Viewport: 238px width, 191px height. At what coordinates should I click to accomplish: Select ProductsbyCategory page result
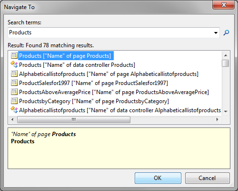click(x=94, y=101)
